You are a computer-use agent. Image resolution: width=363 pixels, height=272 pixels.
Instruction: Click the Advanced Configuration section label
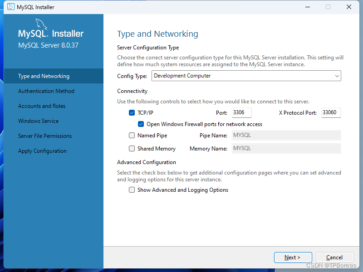coord(147,162)
